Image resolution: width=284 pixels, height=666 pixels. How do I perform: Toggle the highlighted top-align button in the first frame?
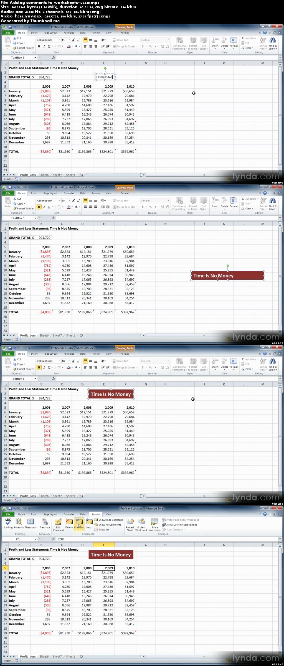tap(85, 40)
